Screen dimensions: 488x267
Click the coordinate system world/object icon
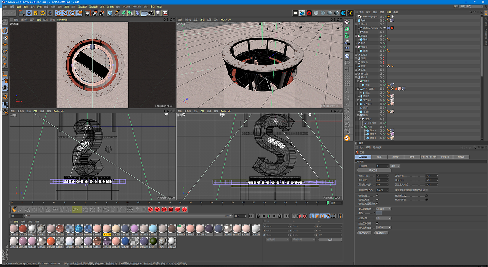79,13
